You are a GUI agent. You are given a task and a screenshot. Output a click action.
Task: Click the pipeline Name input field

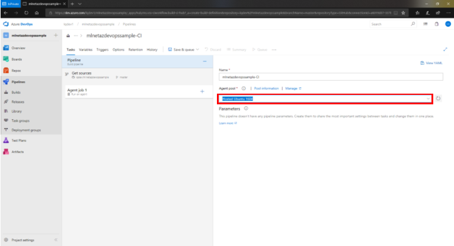coord(326,77)
